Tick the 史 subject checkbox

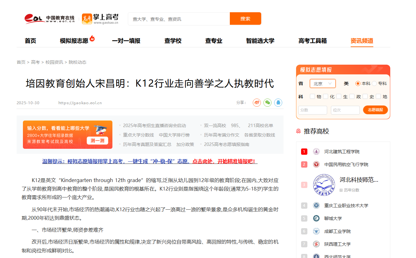365,97
